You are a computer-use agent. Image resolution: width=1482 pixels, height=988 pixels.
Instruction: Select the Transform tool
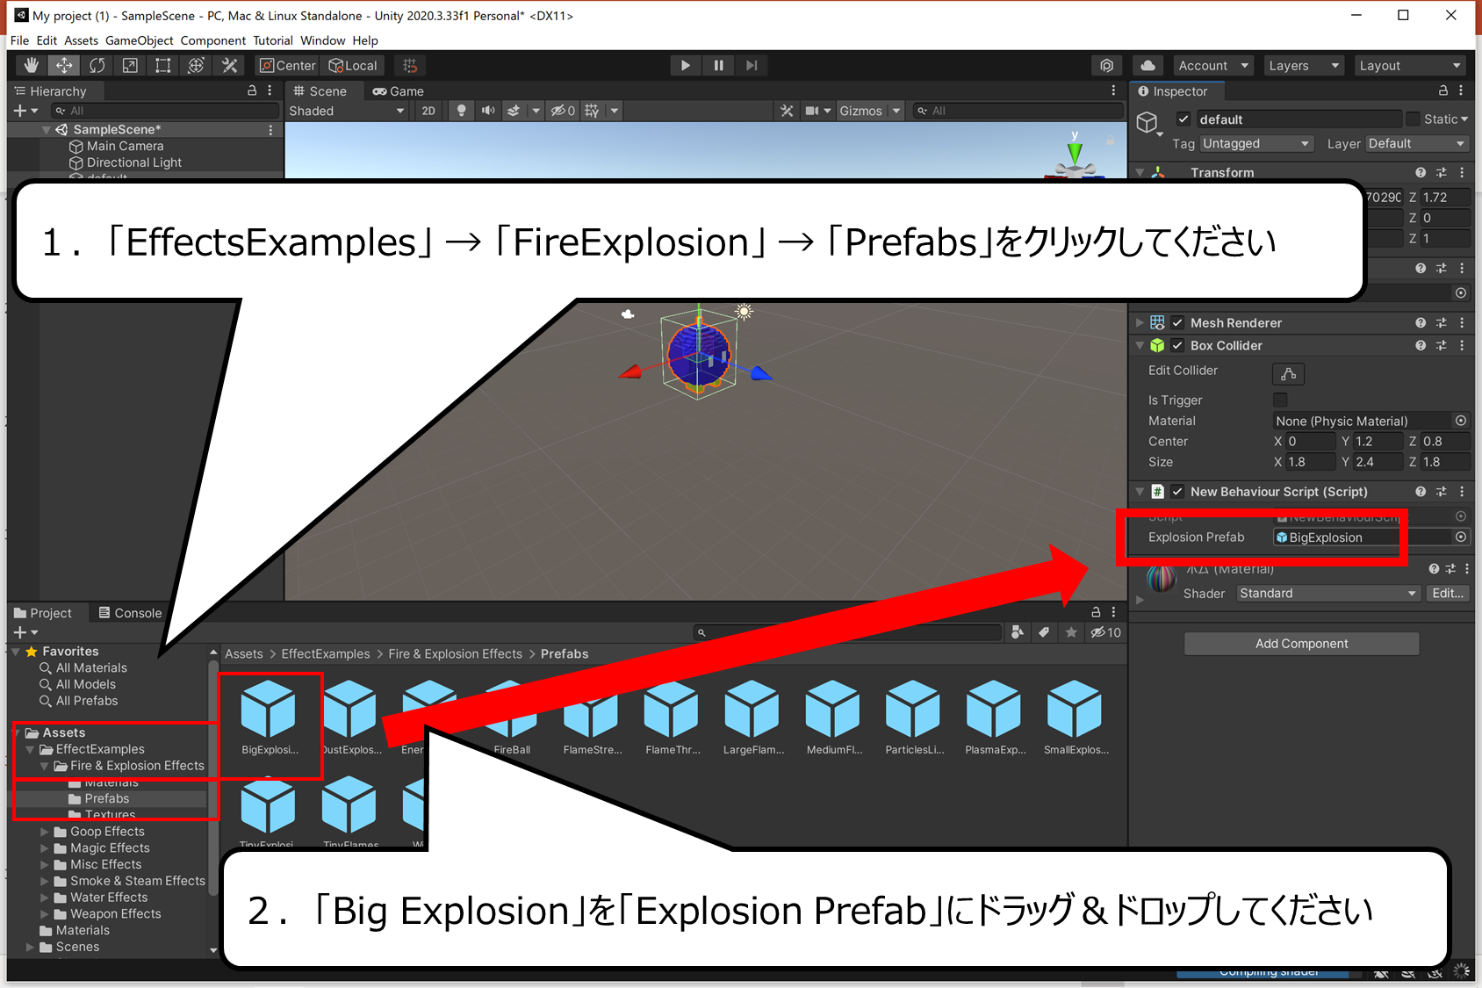pyautogui.click(x=197, y=65)
